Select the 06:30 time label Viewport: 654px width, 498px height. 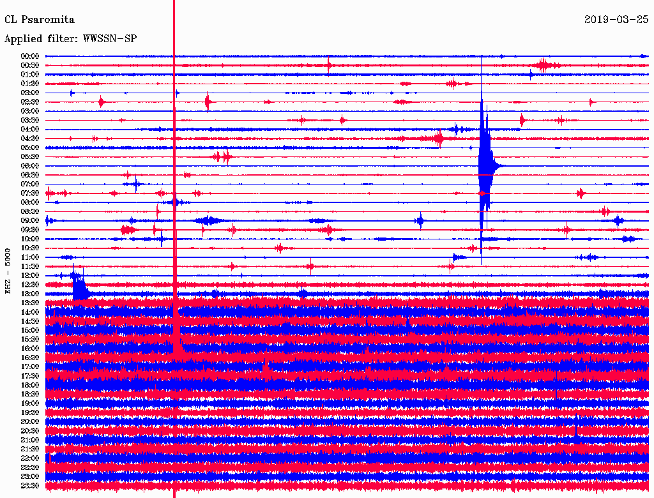pos(30,175)
